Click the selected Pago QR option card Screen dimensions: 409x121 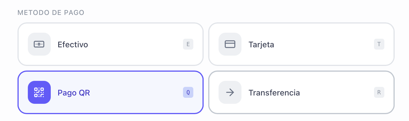[x=110, y=92]
